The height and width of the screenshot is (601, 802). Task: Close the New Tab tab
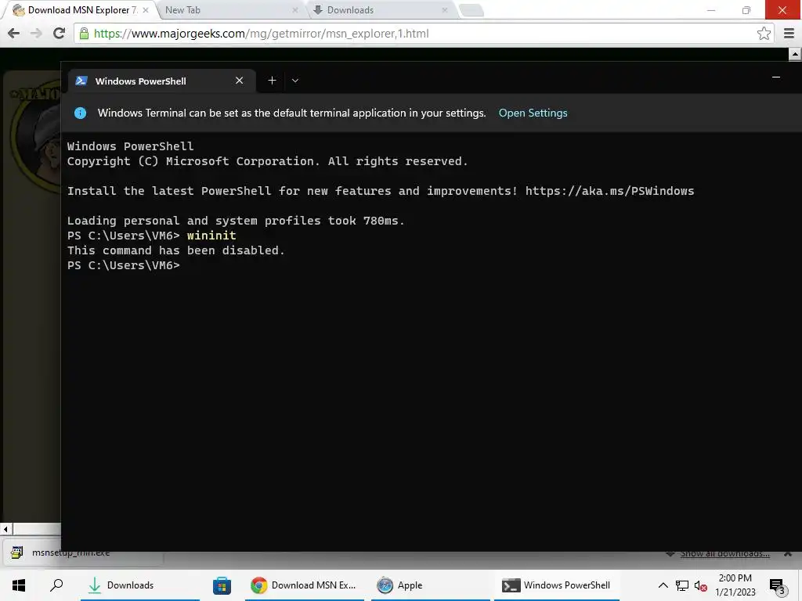tap(294, 9)
